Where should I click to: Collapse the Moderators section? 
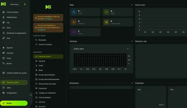pyautogui.click(x=132, y=83)
